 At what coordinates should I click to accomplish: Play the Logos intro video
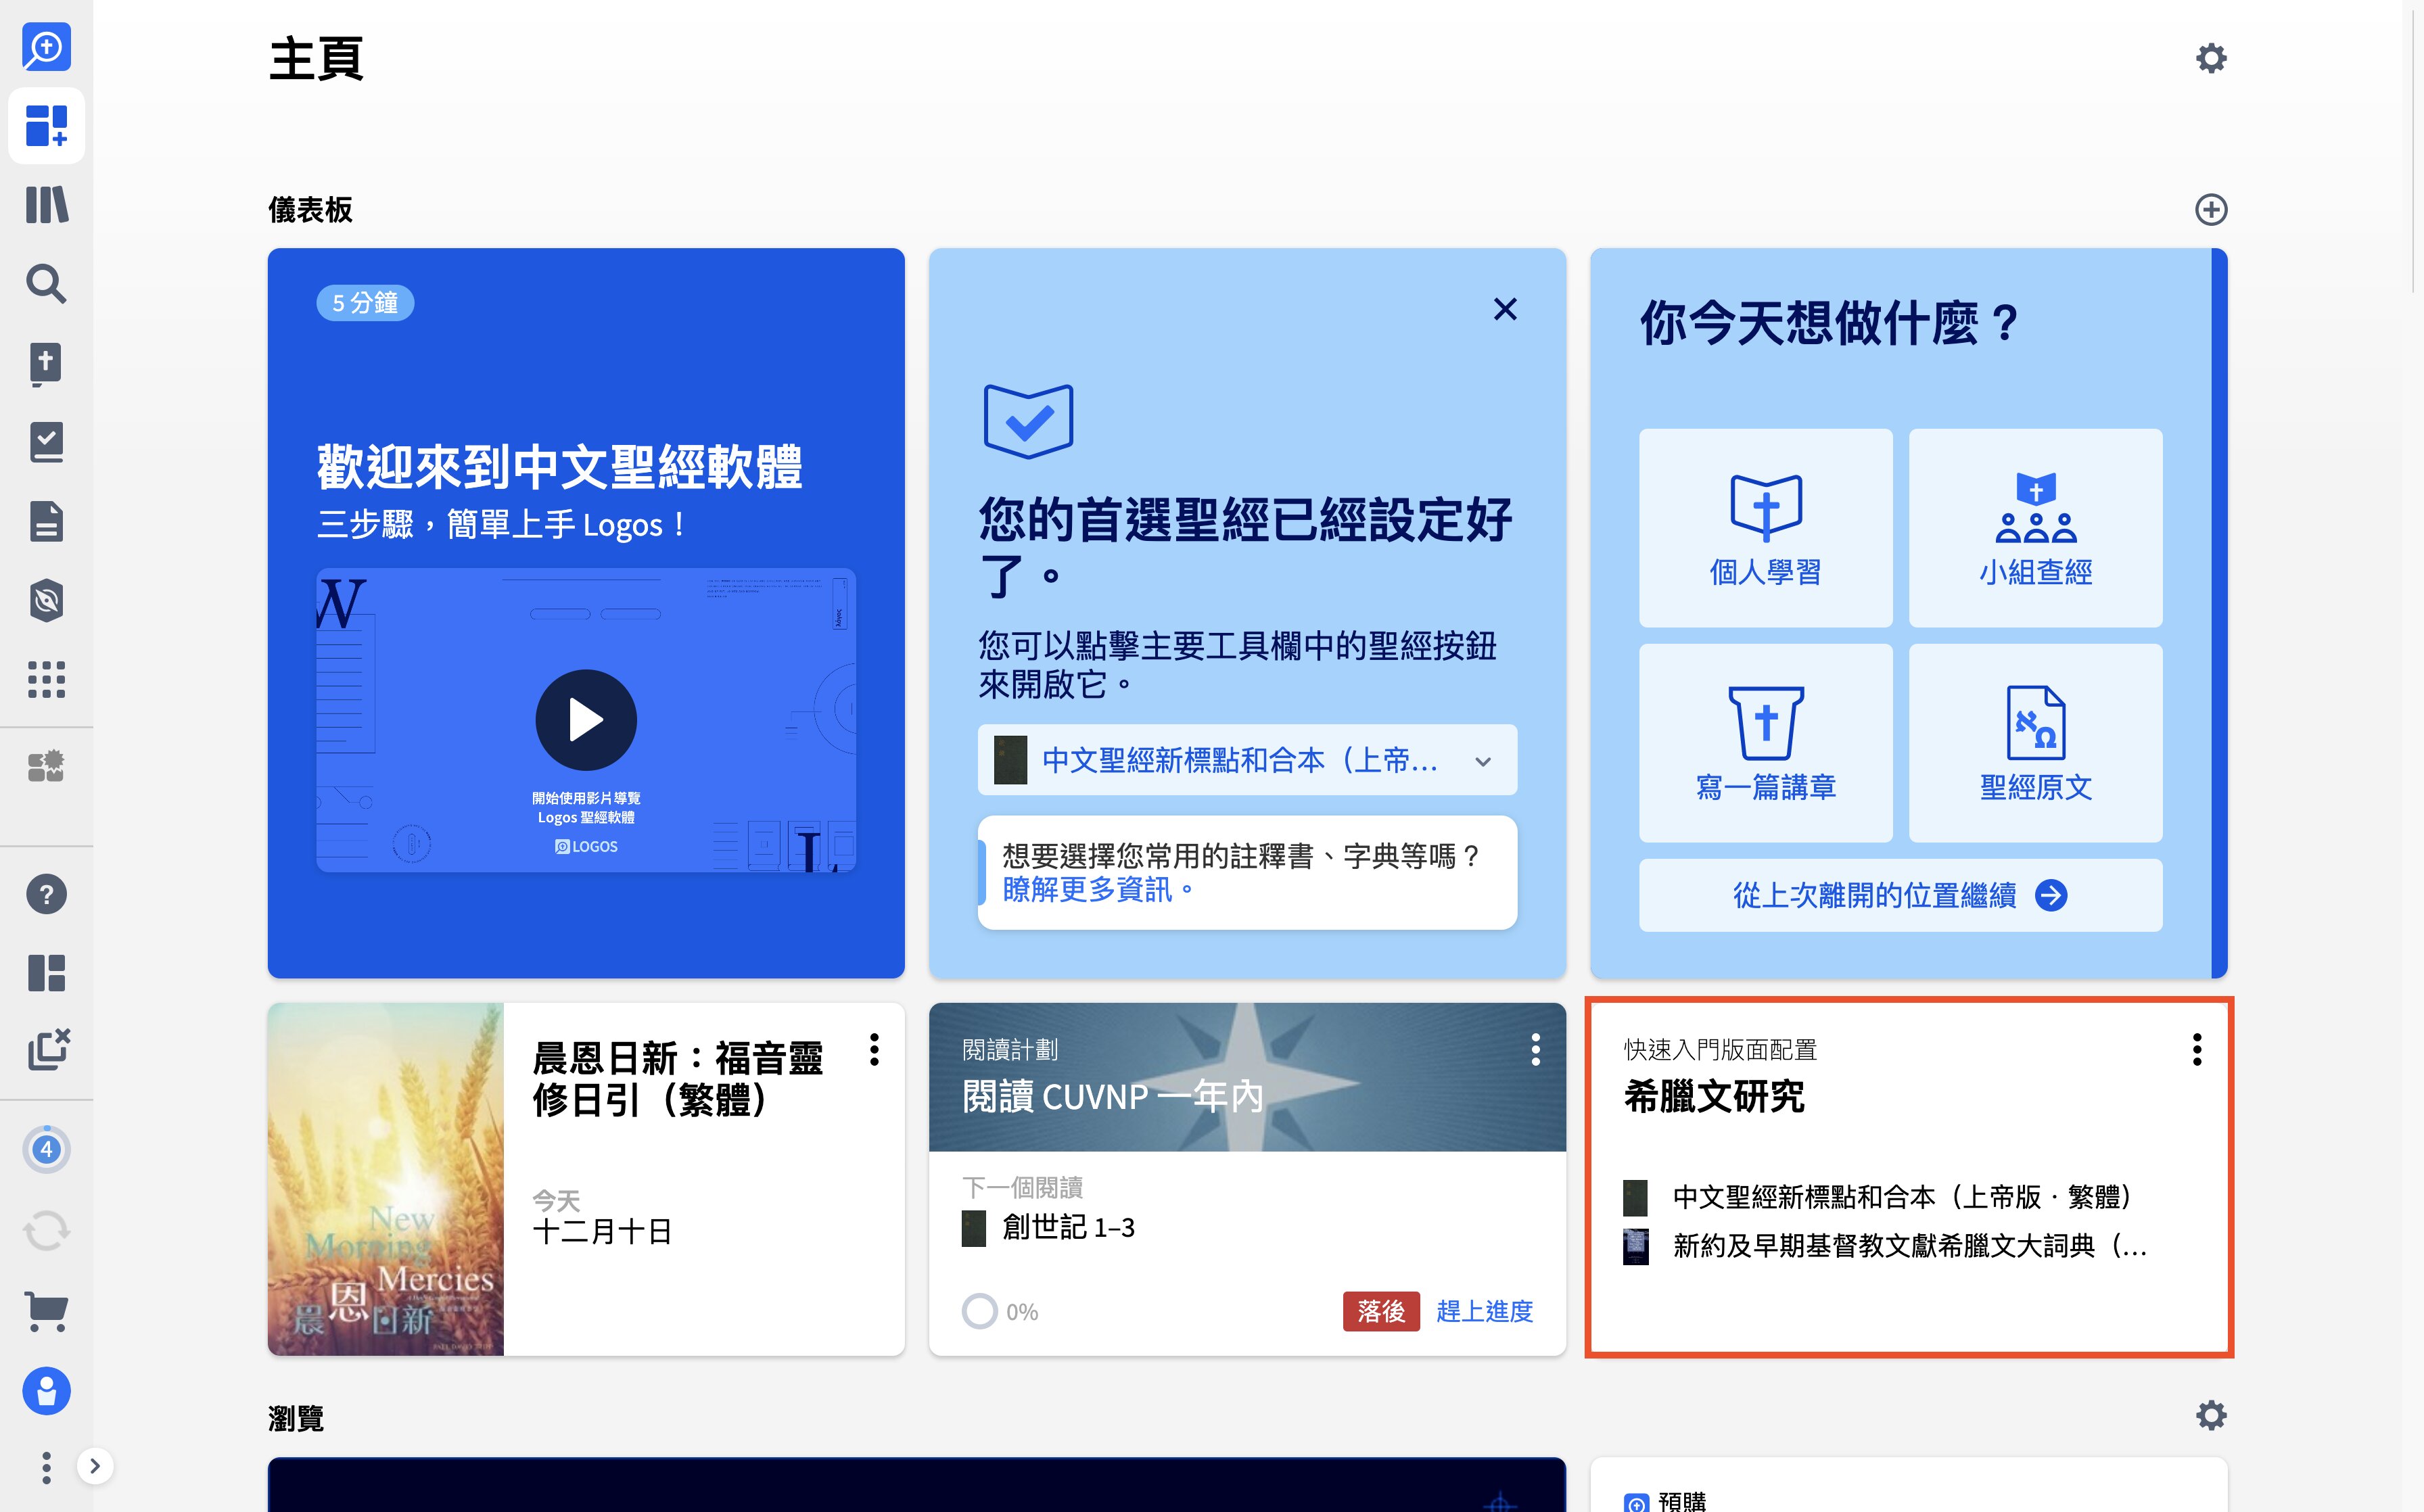[586, 719]
